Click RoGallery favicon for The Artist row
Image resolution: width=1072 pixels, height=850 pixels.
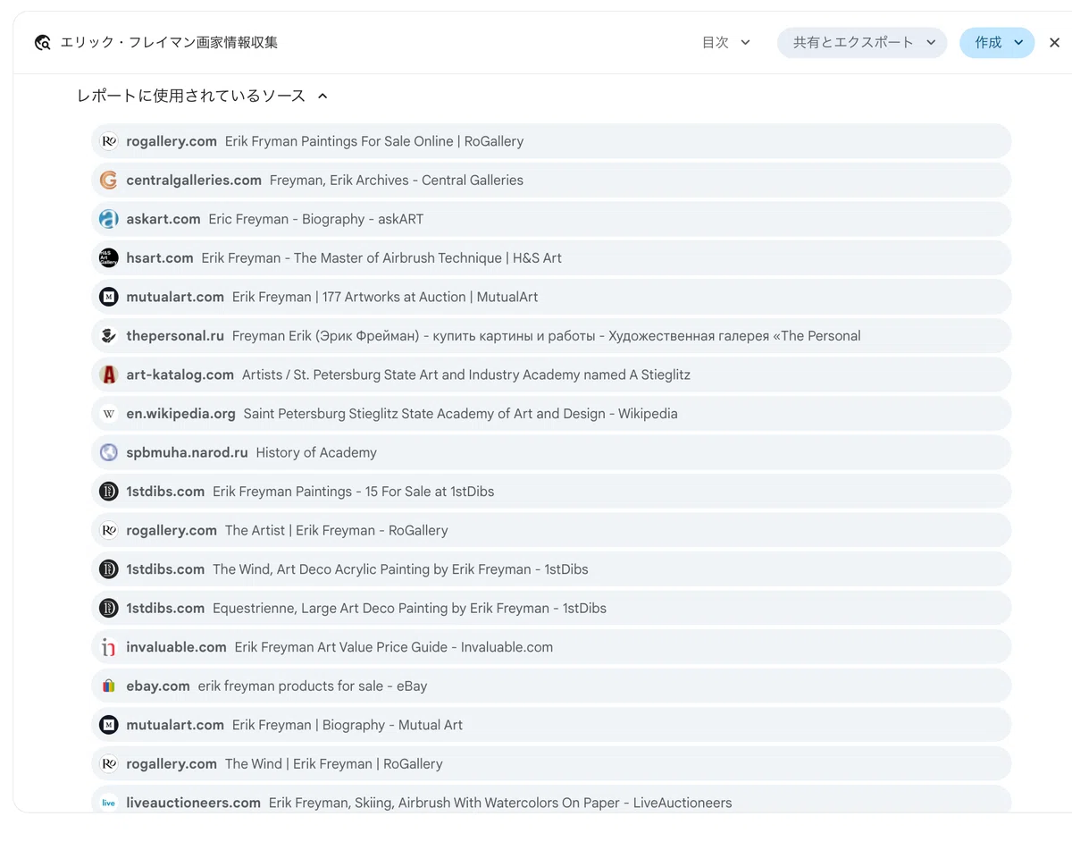click(109, 530)
